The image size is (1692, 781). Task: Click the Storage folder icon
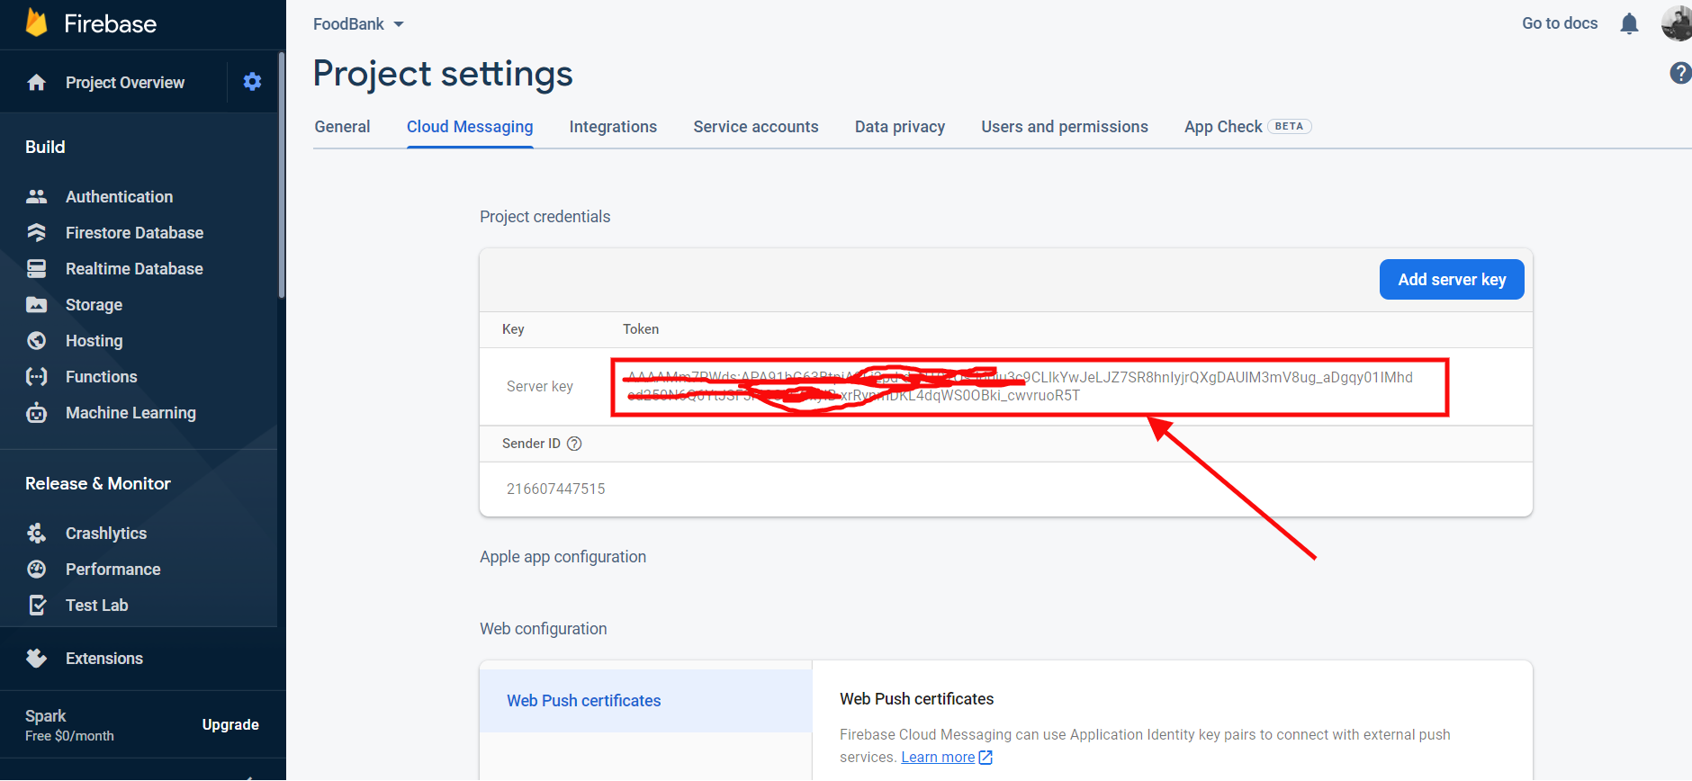tap(37, 304)
